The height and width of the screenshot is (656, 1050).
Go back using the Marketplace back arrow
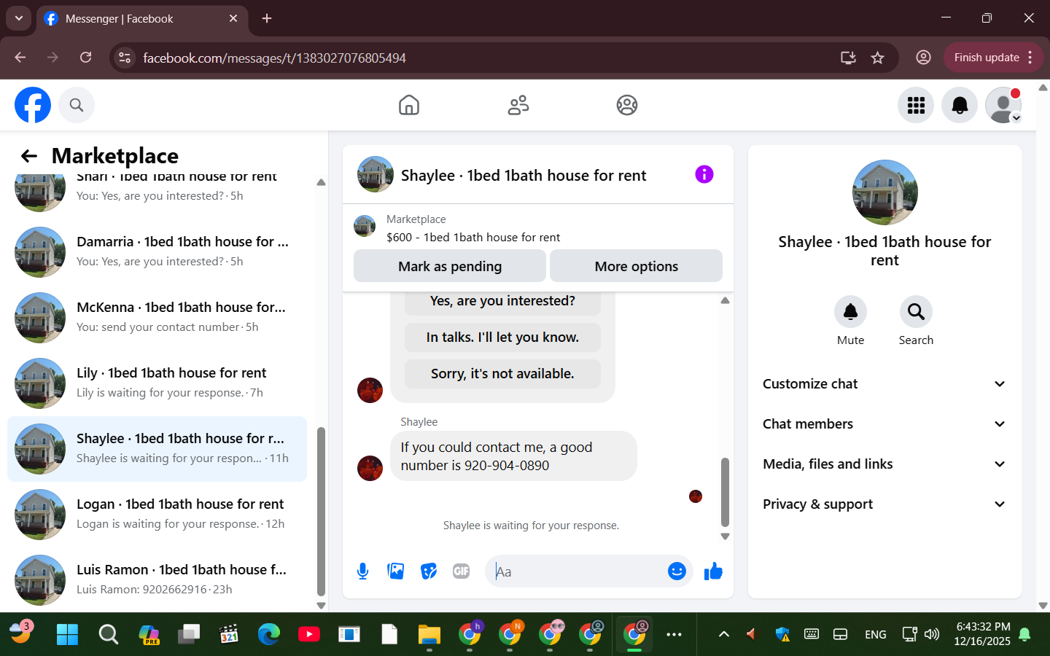tap(28, 156)
